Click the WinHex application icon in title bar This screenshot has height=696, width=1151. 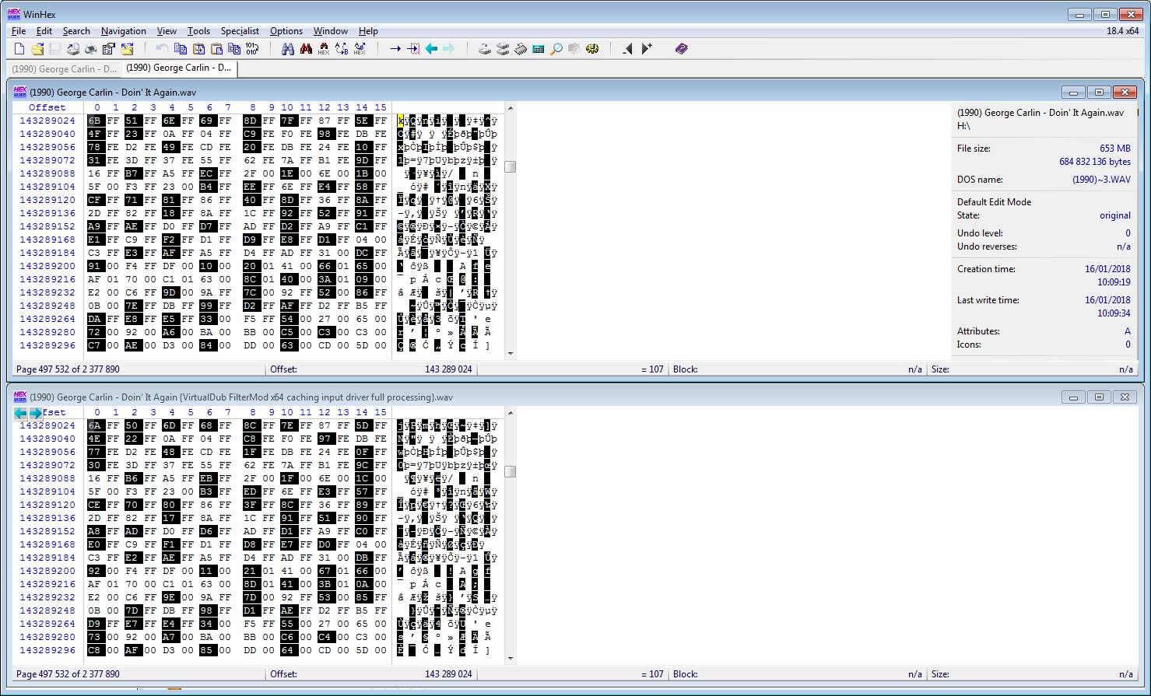click(14, 14)
